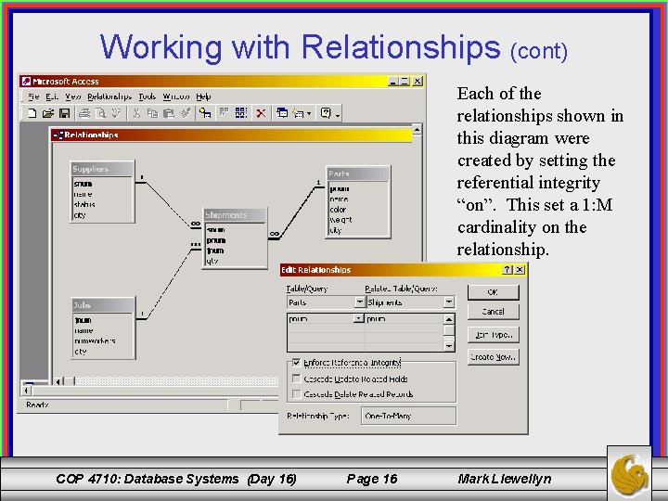668x501 pixels.
Task: Click the Jobs-to-Shipments relationship line
Action: tap(168, 285)
